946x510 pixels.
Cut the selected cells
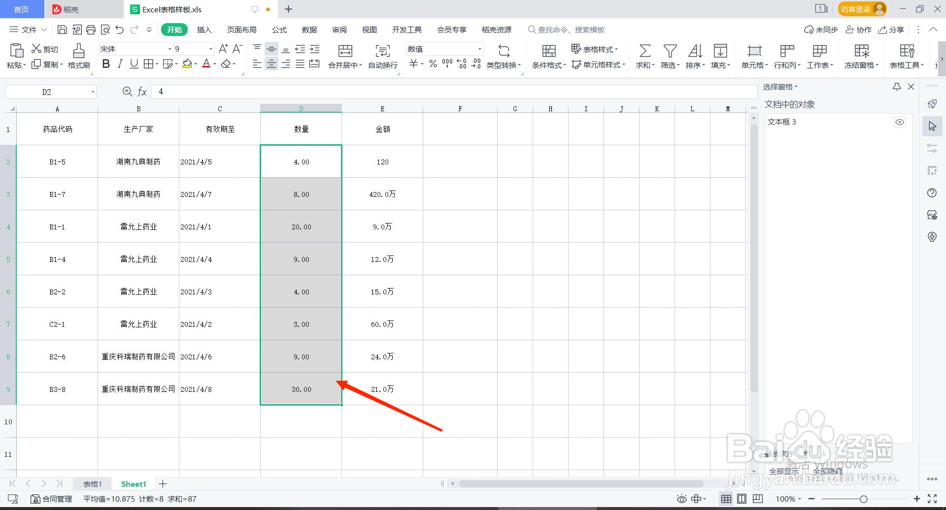click(x=45, y=49)
